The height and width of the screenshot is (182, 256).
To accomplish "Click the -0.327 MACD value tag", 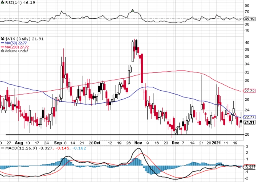I will coord(249,168).
